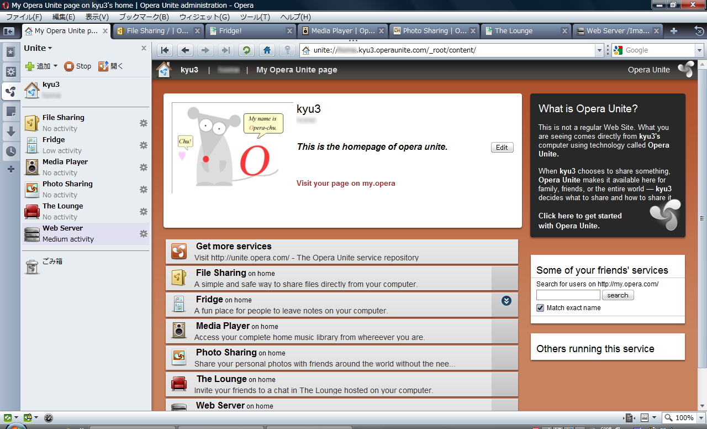The width and height of the screenshot is (707, 429).
Task: Open the 編集(E) menu
Action: click(63, 17)
